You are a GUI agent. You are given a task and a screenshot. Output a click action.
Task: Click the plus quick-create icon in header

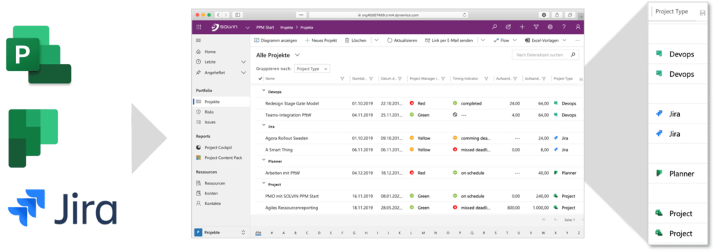click(x=522, y=27)
